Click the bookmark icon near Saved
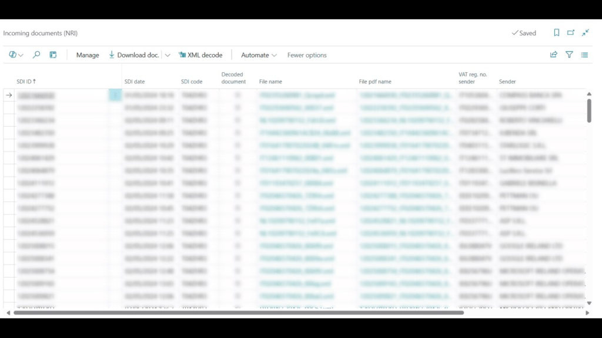This screenshot has height=338, width=602. pyautogui.click(x=556, y=33)
